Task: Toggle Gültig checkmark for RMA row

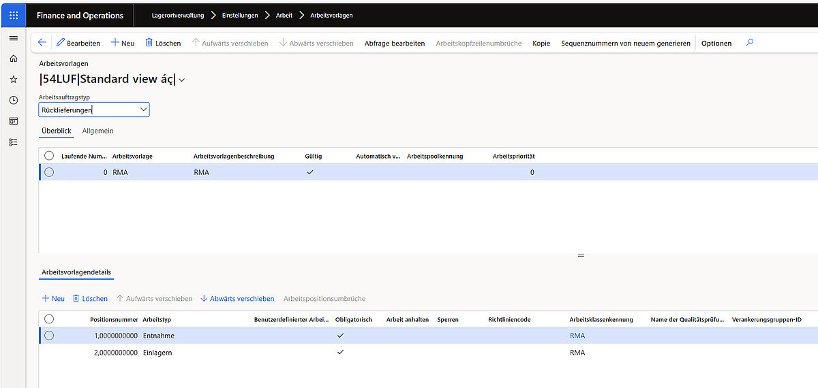Action: [x=310, y=172]
